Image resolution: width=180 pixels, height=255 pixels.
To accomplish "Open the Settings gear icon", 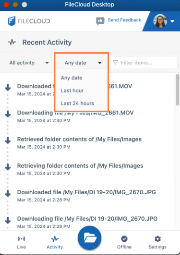I will coord(158,239).
